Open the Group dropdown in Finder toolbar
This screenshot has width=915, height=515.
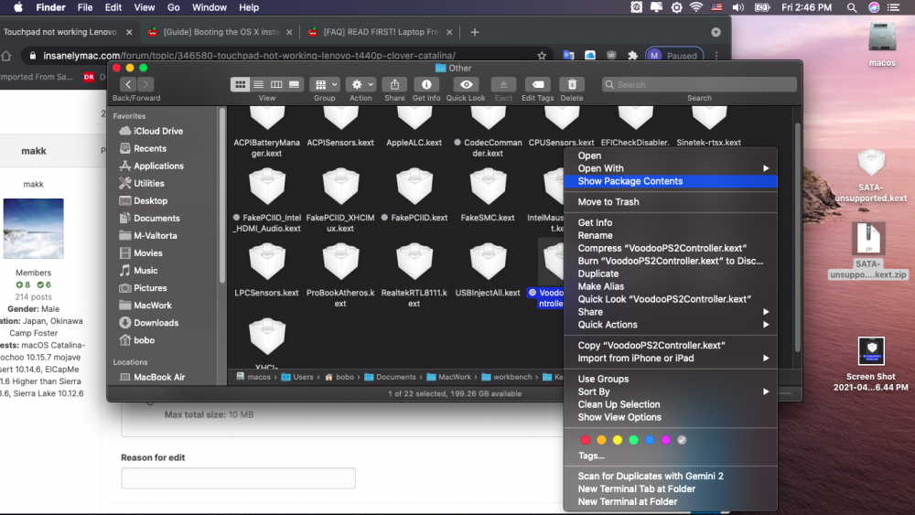(325, 84)
